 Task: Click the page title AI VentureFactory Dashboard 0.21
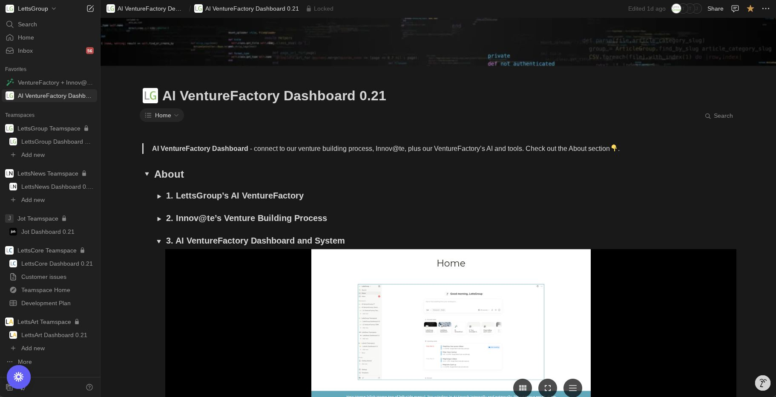pyautogui.click(x=274, y=96)
